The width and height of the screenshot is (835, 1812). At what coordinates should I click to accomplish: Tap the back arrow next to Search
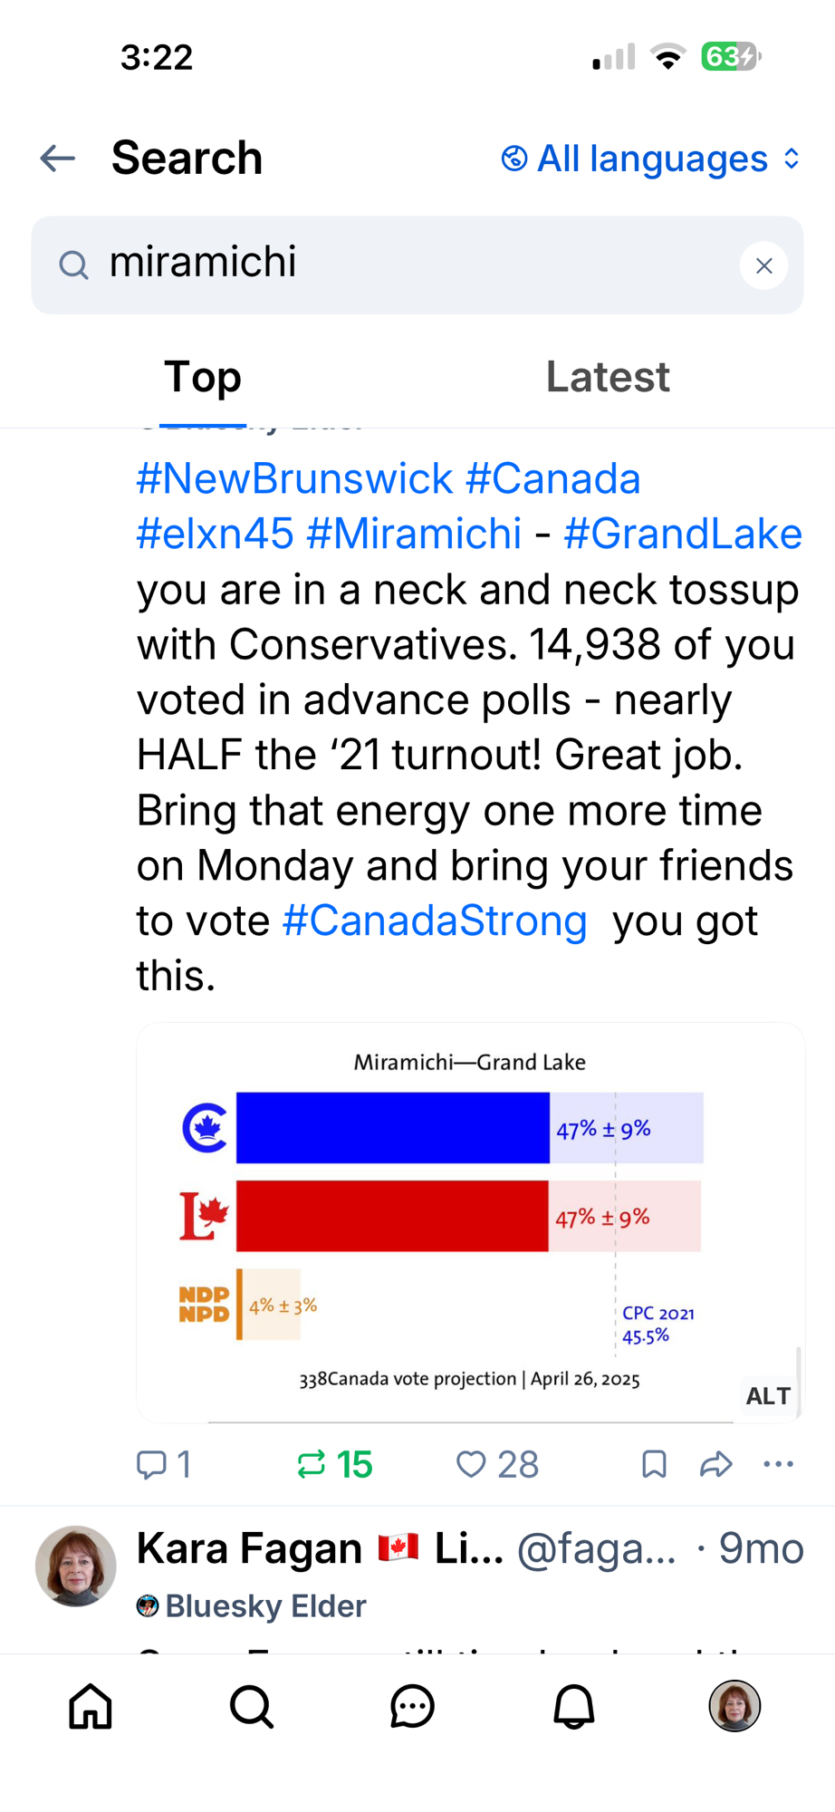click(58, 159)
